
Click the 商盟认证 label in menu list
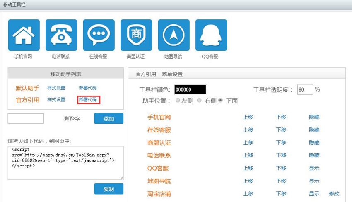click(x=159, y=143)
